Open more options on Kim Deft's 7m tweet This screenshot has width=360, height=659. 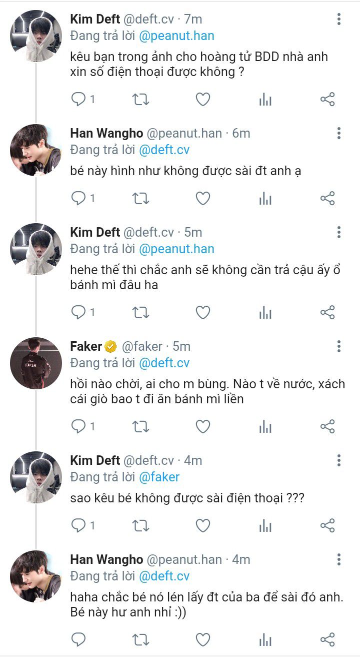coord(339,20)
